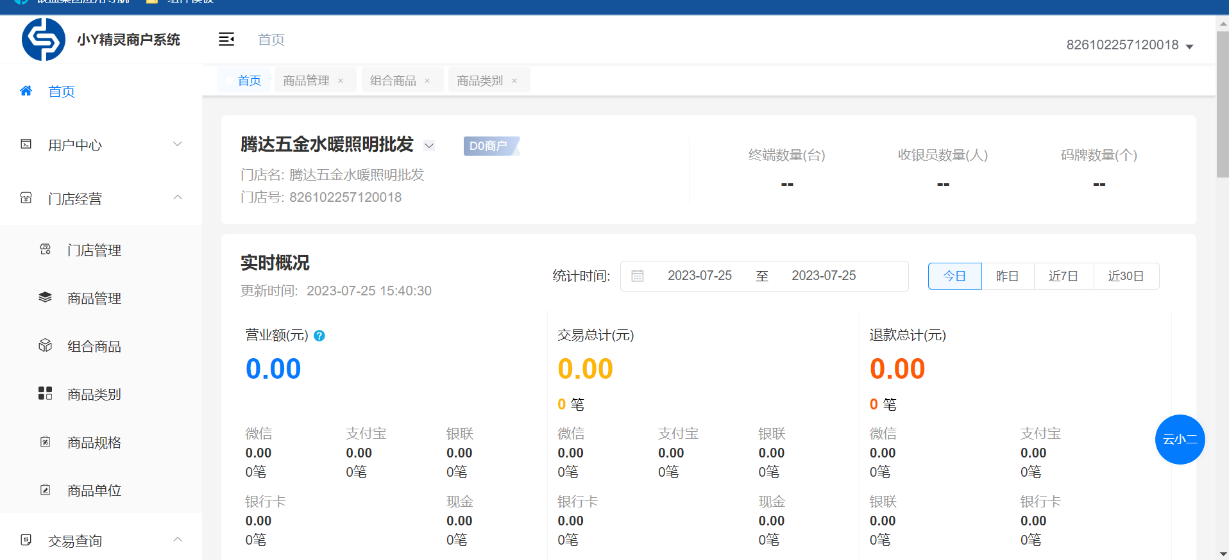Click 更新时间 2023-07-25 15:40:30 text
The height and width of the screenshot is (560, 1229).
[336, 291]
